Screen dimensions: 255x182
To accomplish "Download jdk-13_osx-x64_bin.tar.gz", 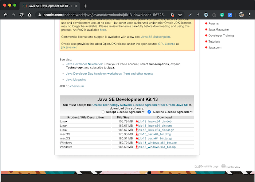I will 155,138.
